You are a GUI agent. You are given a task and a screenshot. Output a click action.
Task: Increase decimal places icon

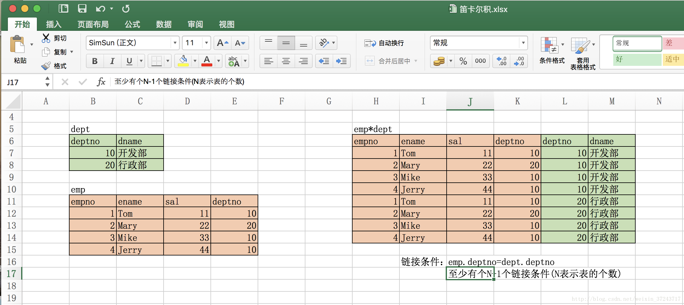[x=502, y=61]
